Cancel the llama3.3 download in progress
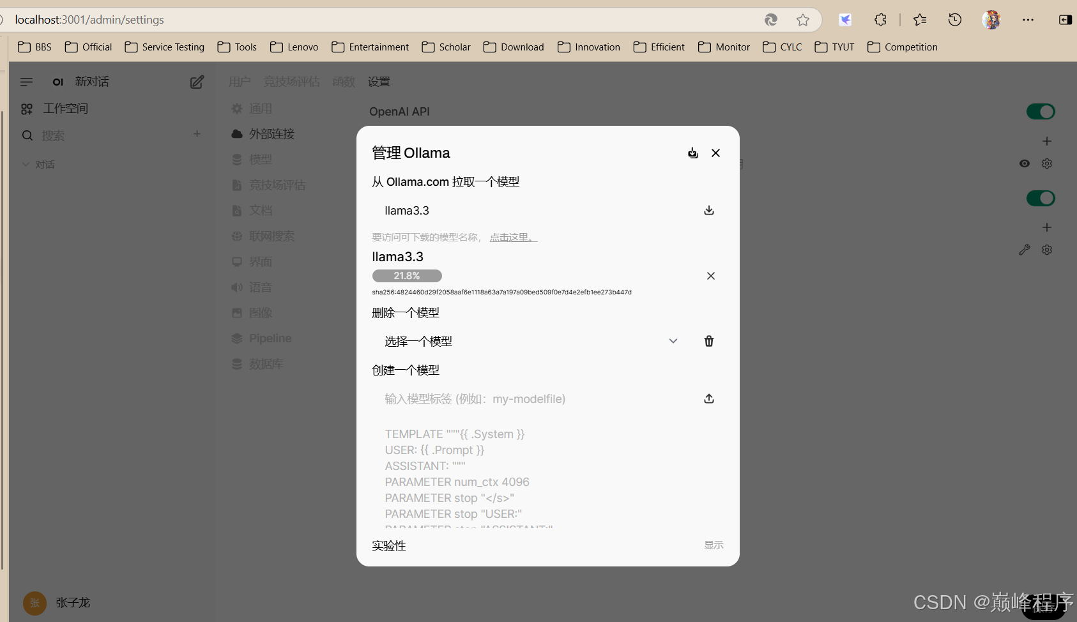This screenshot has width=1077, height=622. point(710,276)
